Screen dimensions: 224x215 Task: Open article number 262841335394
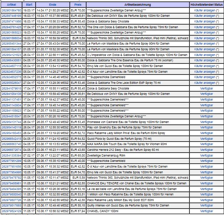point(11,155)
